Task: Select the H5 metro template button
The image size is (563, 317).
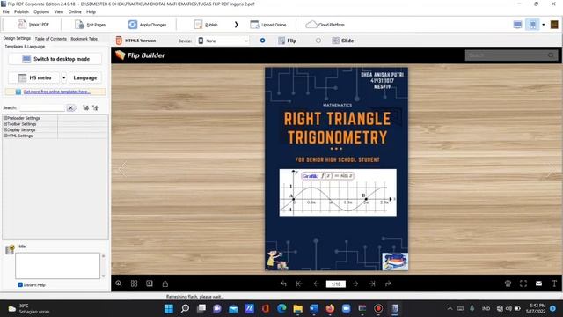Action: (x=34, y=77)
